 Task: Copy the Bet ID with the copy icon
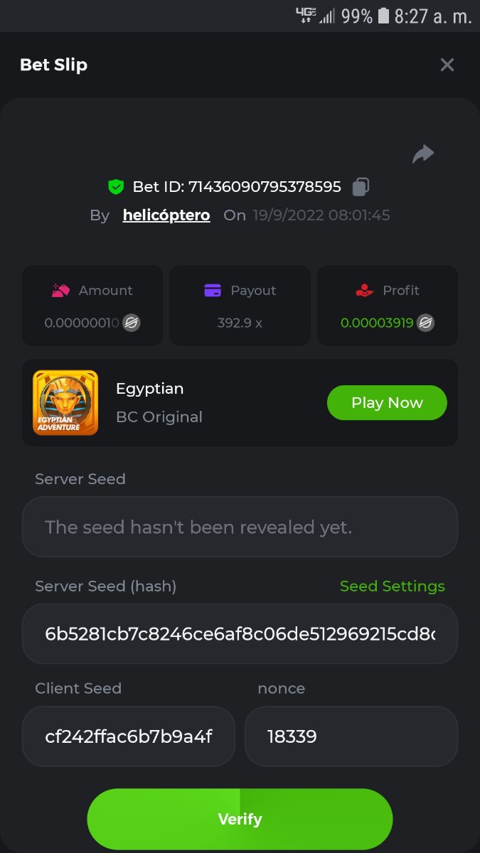(x=361, y=187)
